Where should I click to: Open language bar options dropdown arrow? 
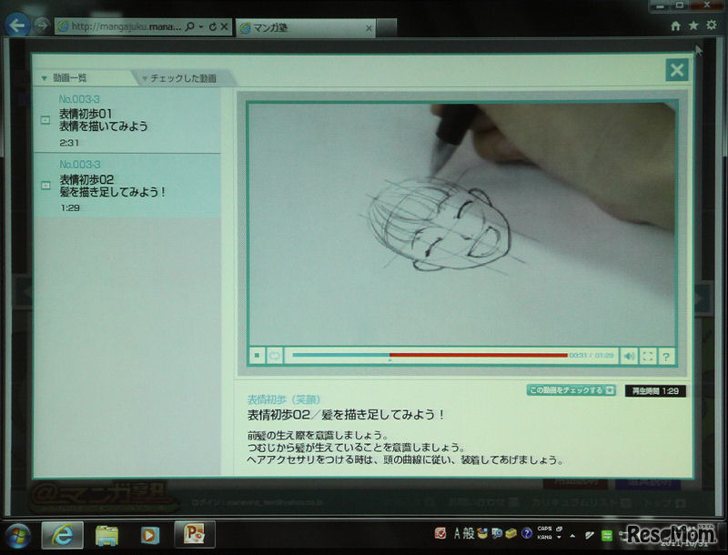(559, 538)
